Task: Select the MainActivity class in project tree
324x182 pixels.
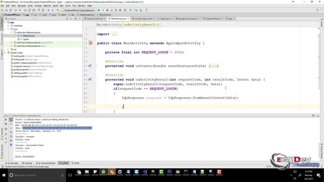Action: (29, 36)
